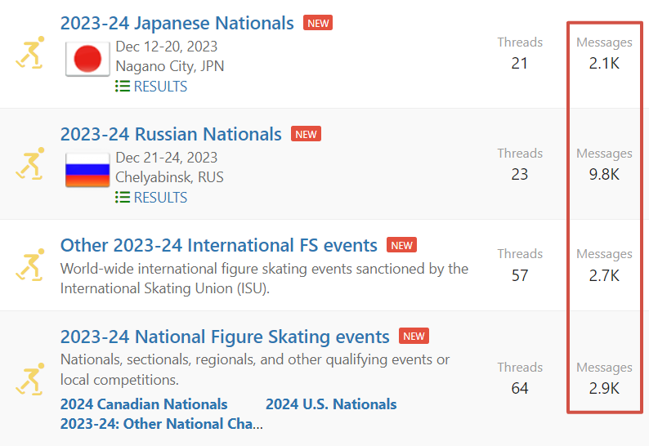The image size is (649, 446).
Task: Open the 2023-24 Japanese Nationals forum
Action: [x=177, y=23]
